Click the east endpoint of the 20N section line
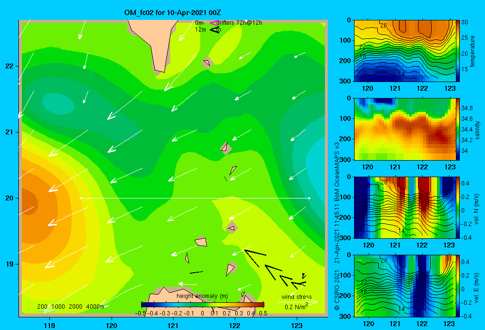This screenshot has height=330, width=485. pyautogui.click(x=309, y=198)
